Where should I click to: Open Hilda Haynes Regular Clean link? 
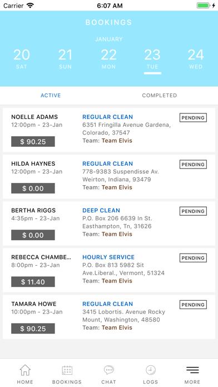click(x=108, y=163)
